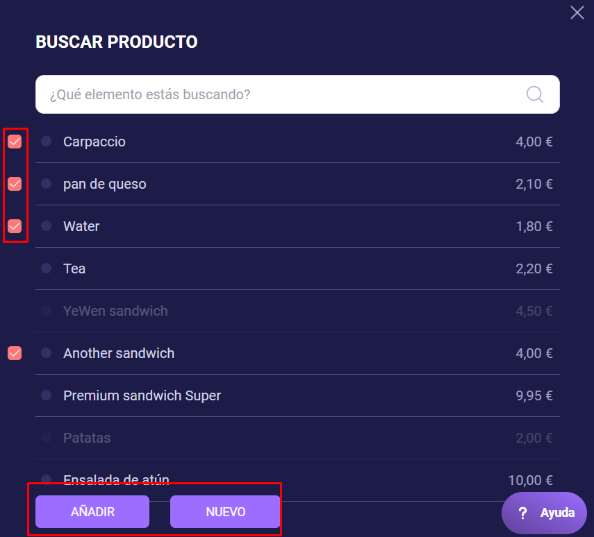Image resolution: width=594 pixels, height=537 pixels.
Task: Click the dot next to Water
Action: (x=46, y=226)
